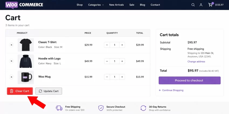Open the Woo Mug product name link
Screen dimensions: 229x114
coord(44,77)
